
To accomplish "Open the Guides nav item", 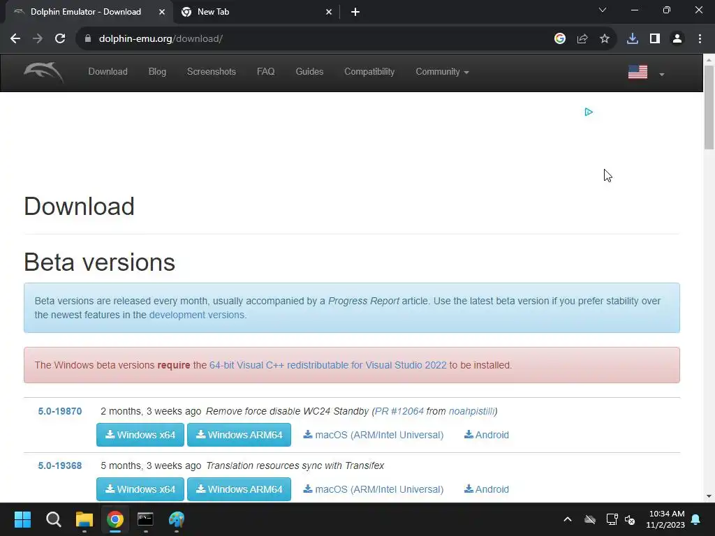I will (x=309, y=72).
